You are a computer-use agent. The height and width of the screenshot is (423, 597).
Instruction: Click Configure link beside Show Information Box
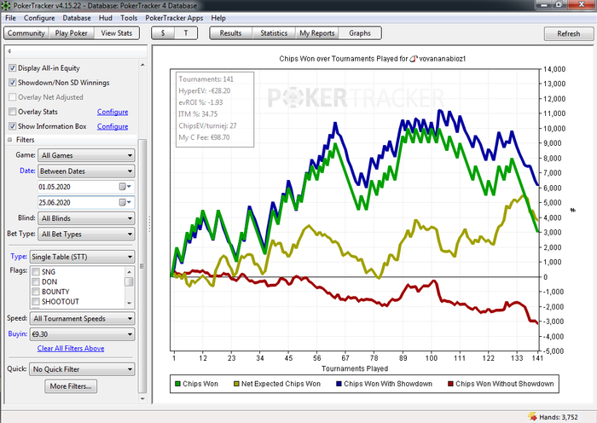click(113, 126)
